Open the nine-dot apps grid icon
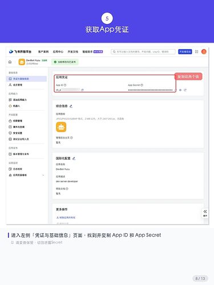The image size is (214, 285). [196, 52]
